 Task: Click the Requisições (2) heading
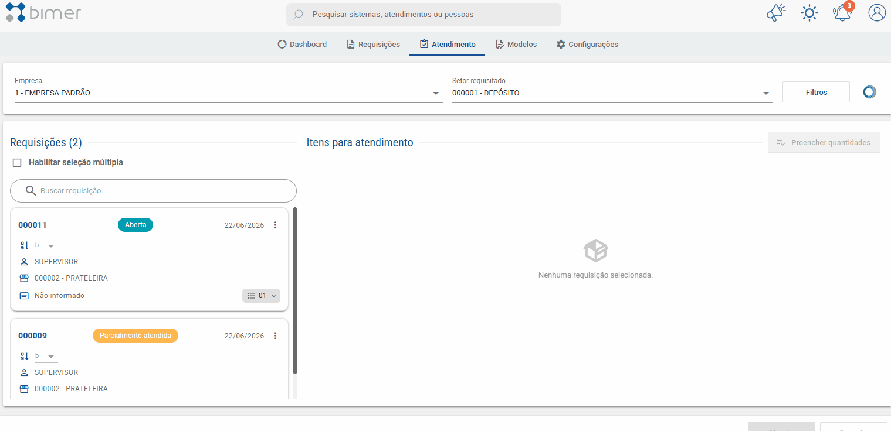pyautogui.click(x=46, y=142)
